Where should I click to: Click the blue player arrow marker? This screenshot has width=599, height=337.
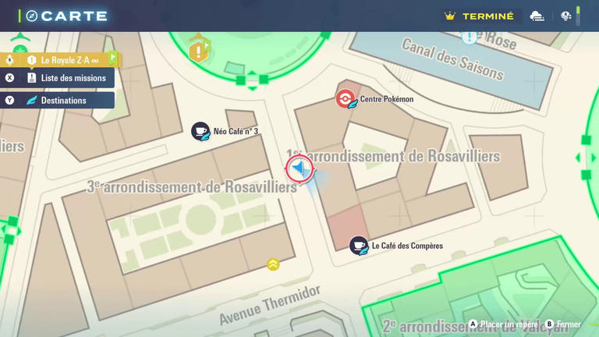[299, 168]
